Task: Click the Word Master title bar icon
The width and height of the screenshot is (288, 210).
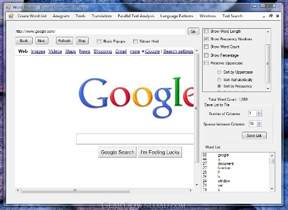Action: tap(9, 7)
